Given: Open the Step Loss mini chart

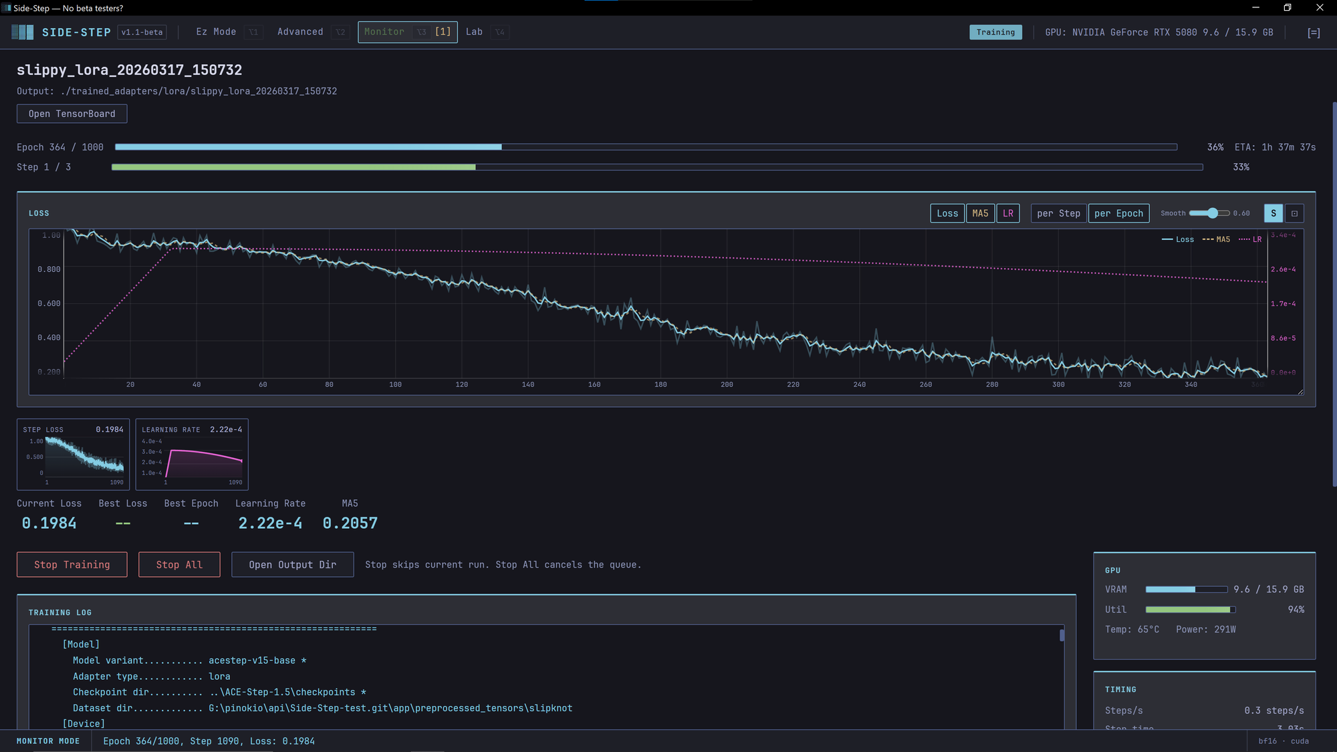Looking at the screenshot, I should pos(73,455).
